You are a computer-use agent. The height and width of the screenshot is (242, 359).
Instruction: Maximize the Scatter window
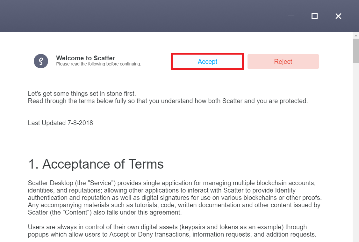[314, 16]
